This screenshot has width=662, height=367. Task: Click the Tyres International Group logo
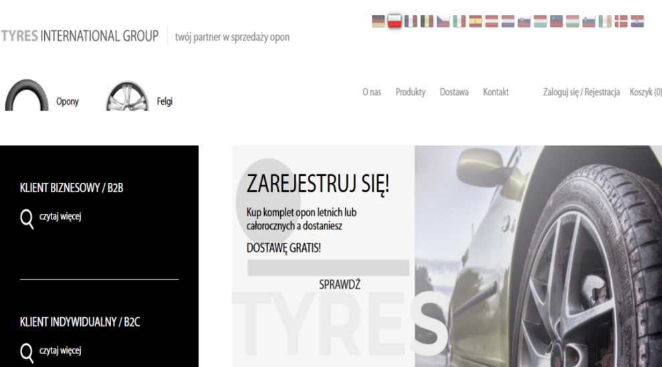pyautogui.click(x=80, y=36)
